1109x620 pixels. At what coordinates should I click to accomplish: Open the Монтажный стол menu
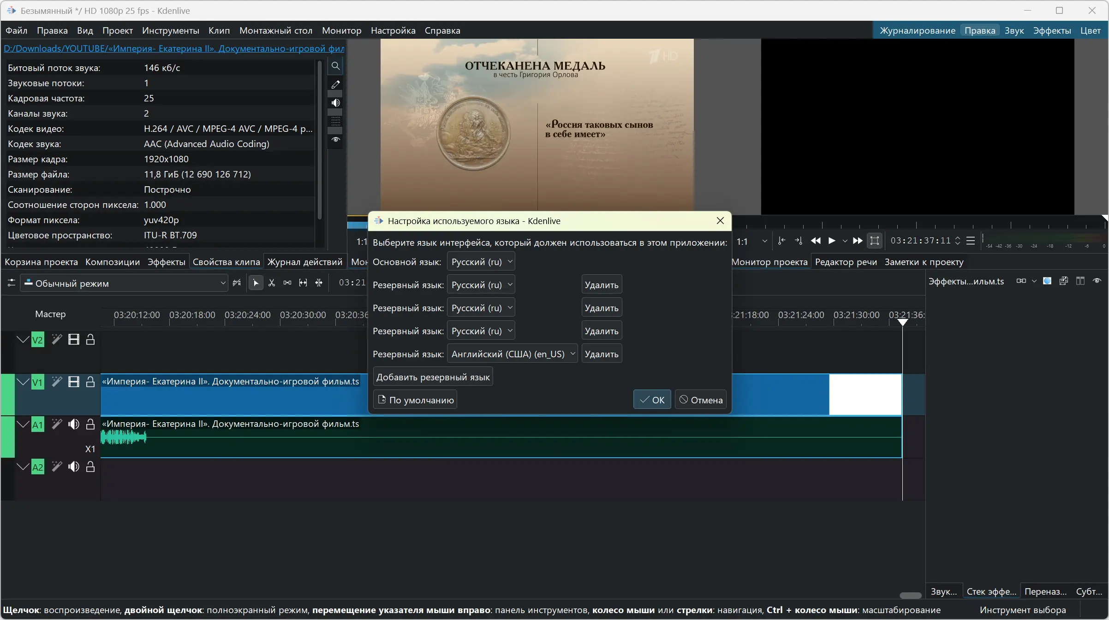pos(275,30)
